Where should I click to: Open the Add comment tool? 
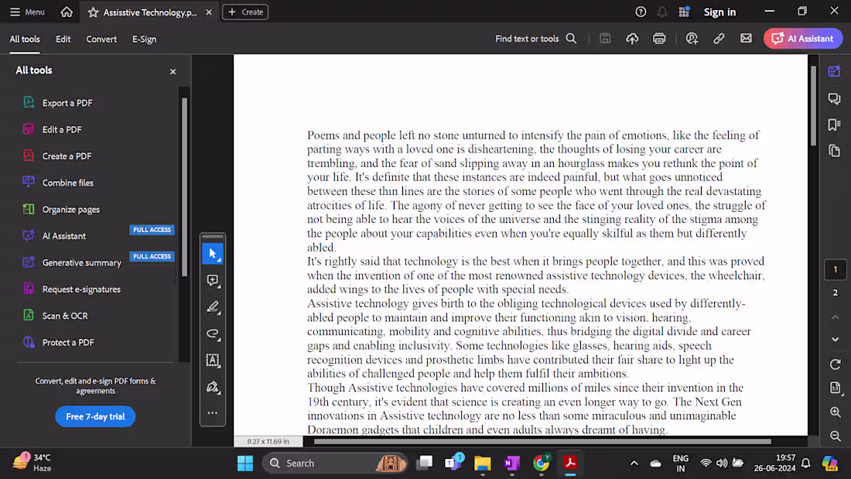(213, 280)
